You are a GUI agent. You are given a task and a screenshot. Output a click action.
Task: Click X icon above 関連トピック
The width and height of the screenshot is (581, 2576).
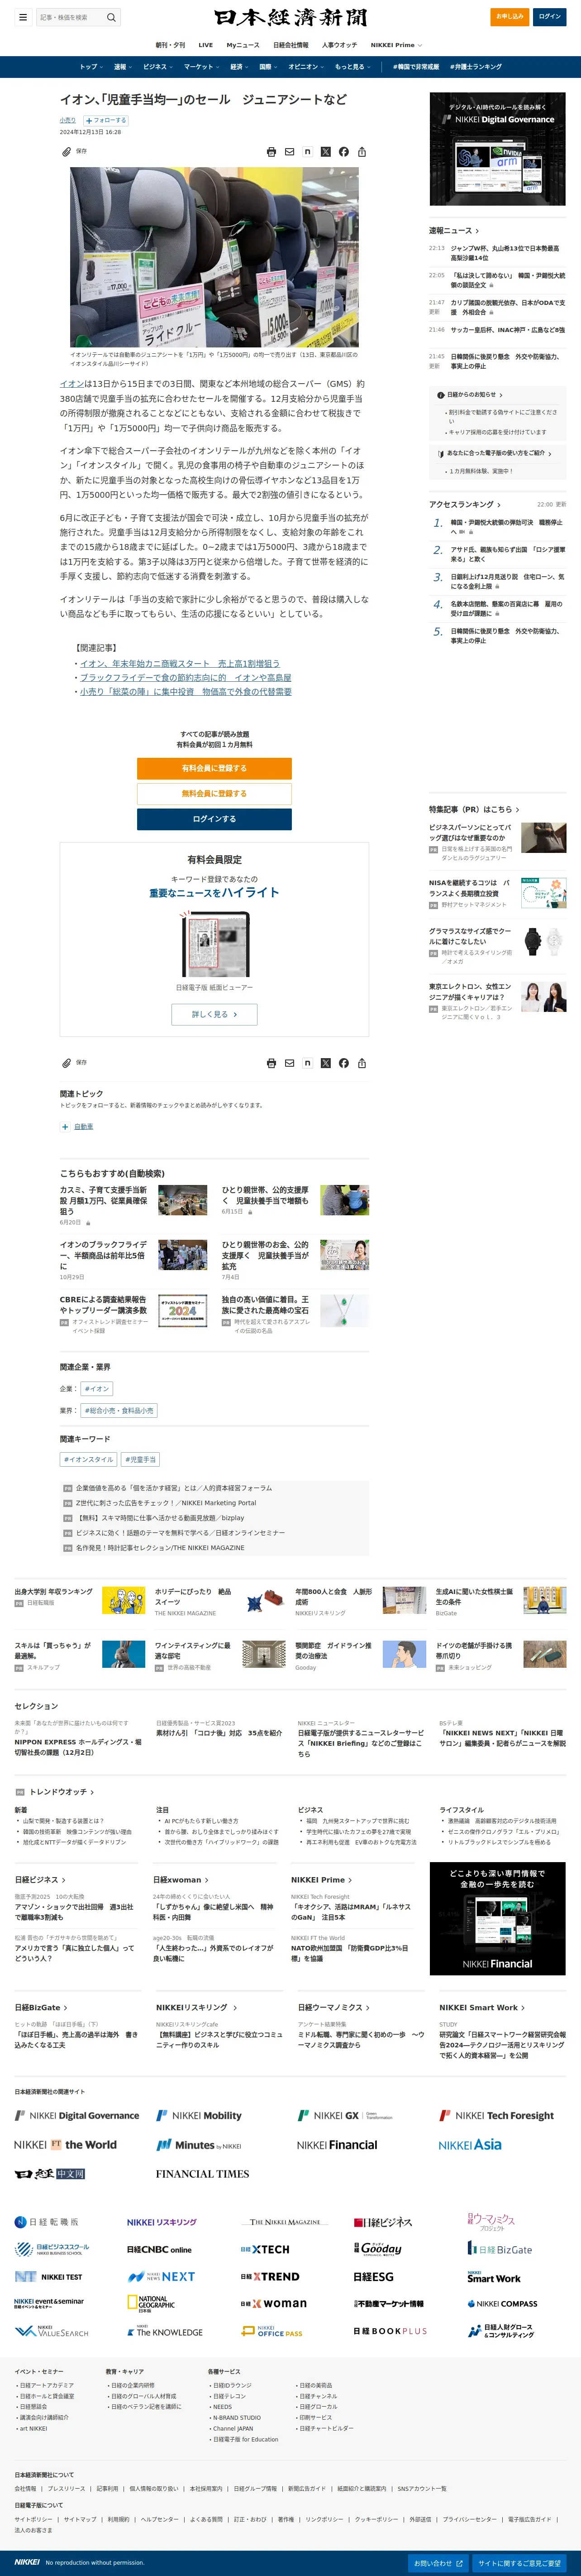[x=325, y=1063]
